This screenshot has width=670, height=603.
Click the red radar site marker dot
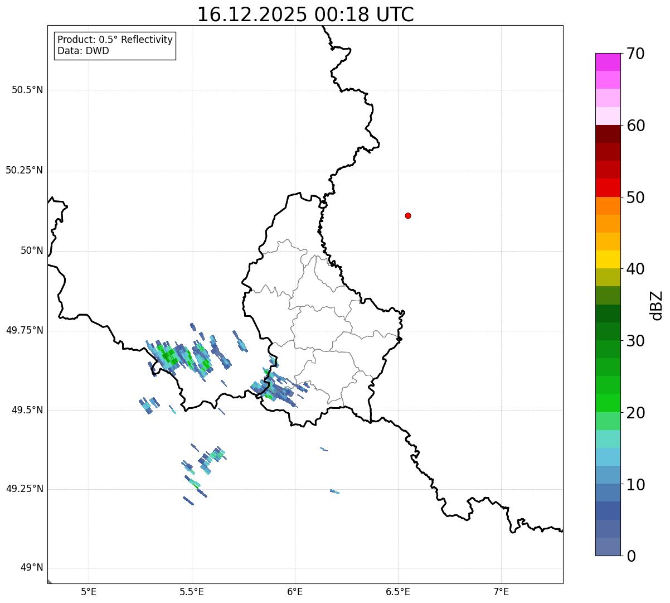(x=408, y=215)
